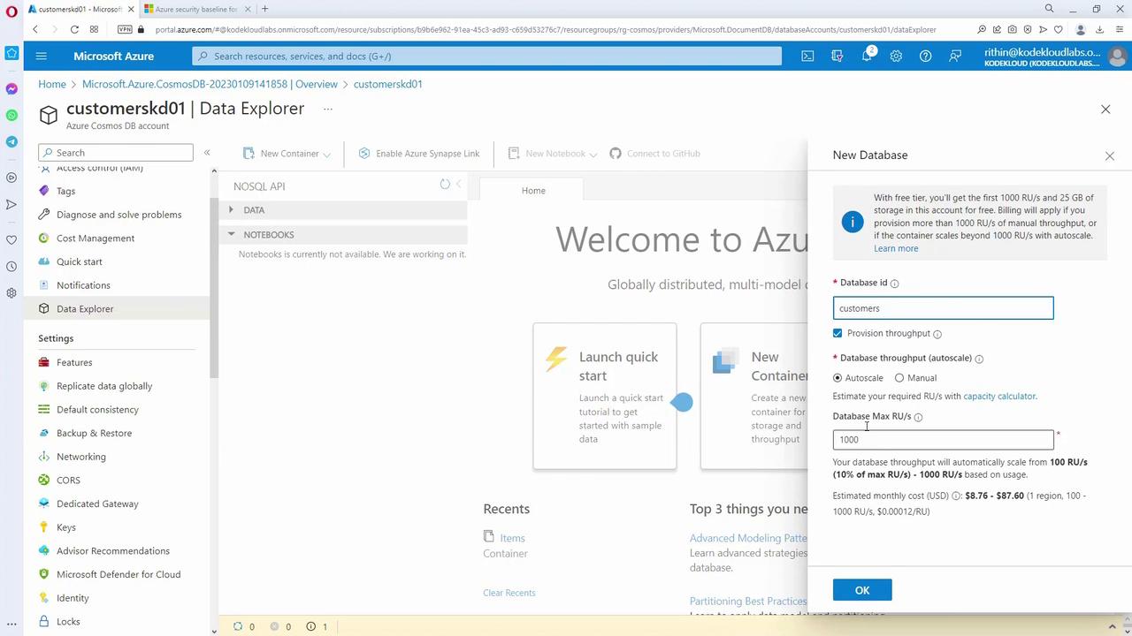Image resolution: width=1132 pixels, height=636 pixels.
Task: Open Cost Management in the left menu
Action: (96, 238)
